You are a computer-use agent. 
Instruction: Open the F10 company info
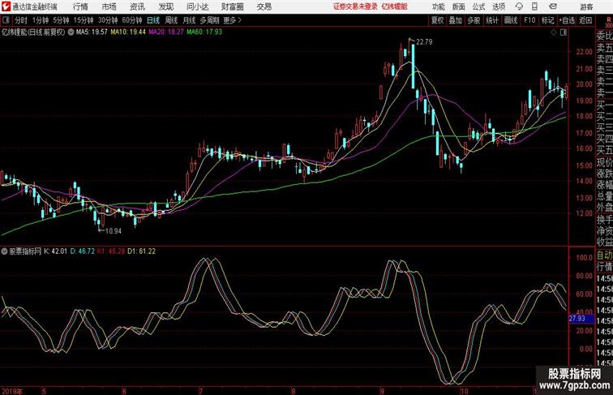[x=529, y=20]
